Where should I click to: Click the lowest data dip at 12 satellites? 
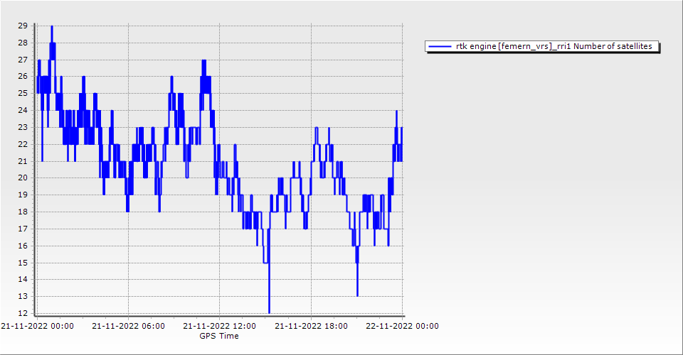pos(269,311)
